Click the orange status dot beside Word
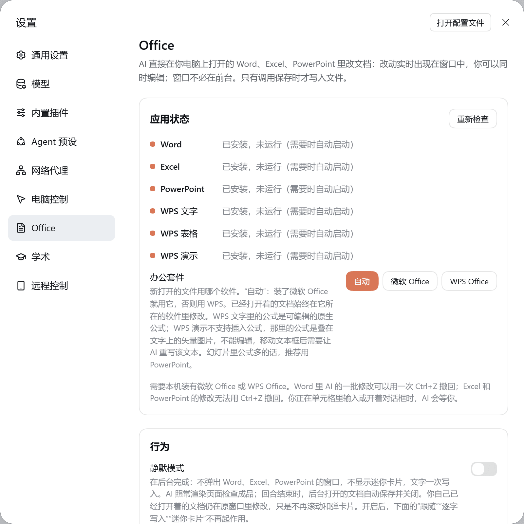 point(153,144)
